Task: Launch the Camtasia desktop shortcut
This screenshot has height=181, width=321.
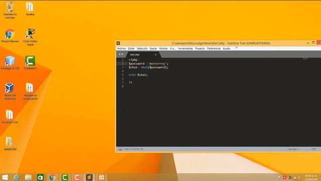Action: (x=30, y=62)
